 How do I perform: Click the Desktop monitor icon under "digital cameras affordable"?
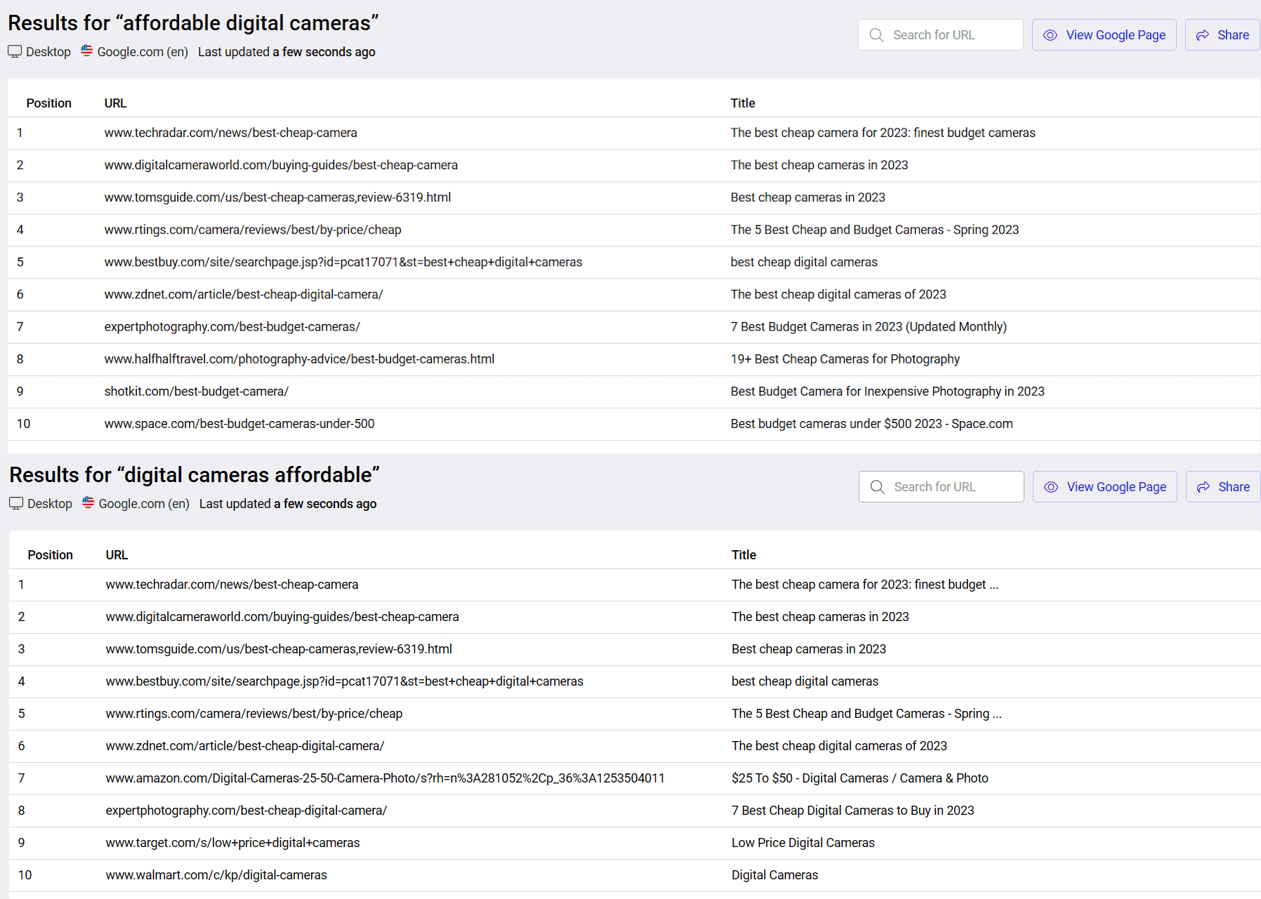click(x=16, y=504)
